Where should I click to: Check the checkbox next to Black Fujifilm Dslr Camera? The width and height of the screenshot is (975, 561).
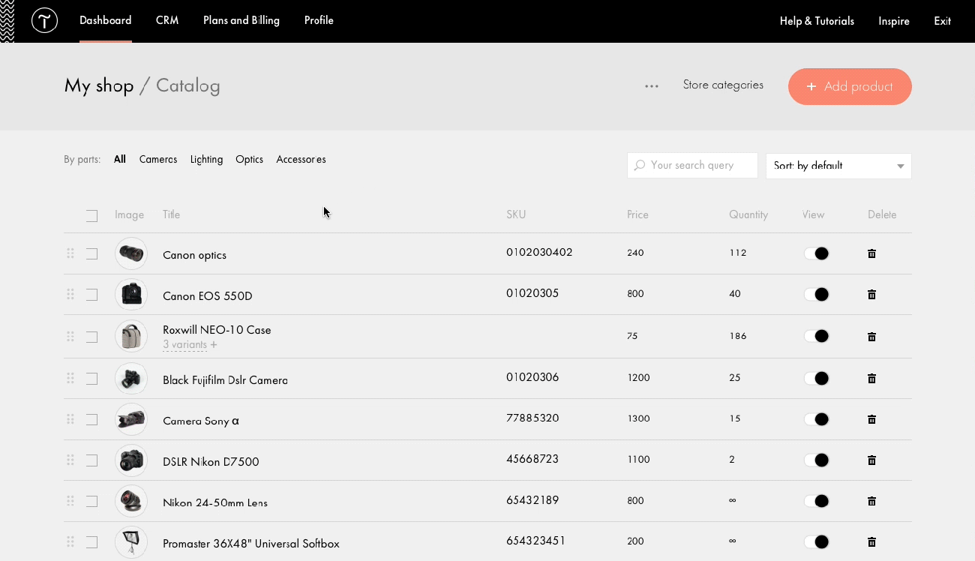click(x=91, y=379)
